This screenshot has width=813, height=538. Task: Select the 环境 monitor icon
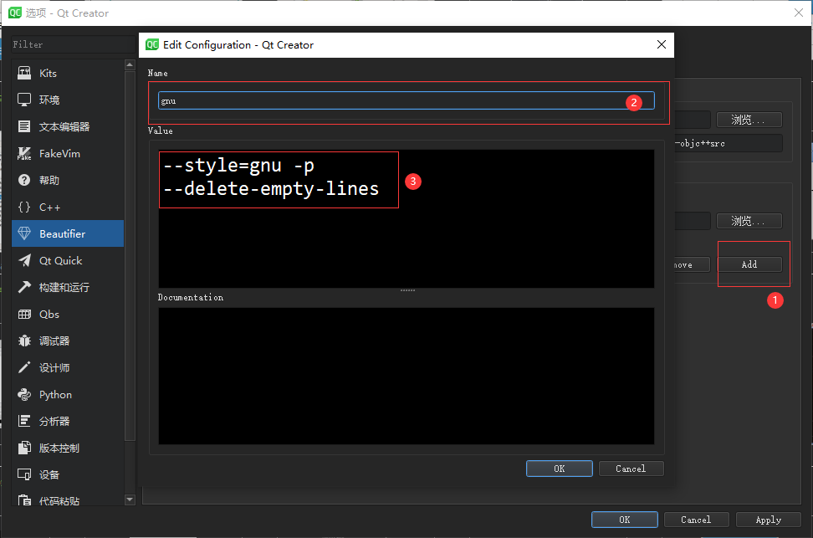[24, 100]
